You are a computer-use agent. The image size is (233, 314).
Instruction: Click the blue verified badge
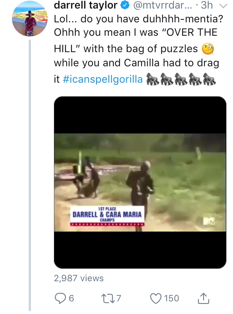[x=125, y=5]
